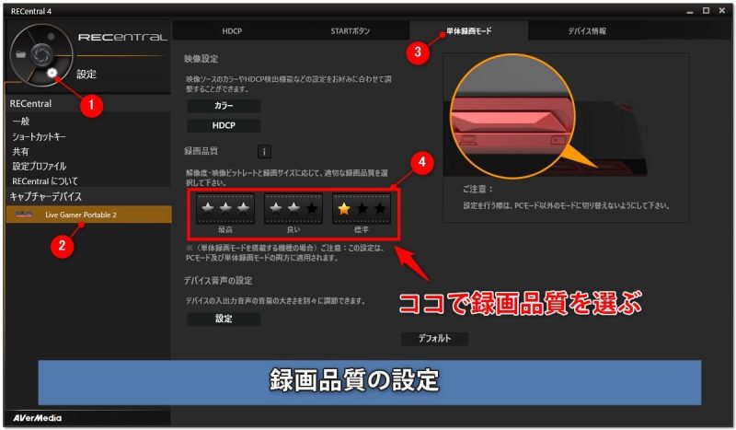Open 共有 settings in the sidebar
This screenshot has height=430, width=736.
(x=20, y=151)
